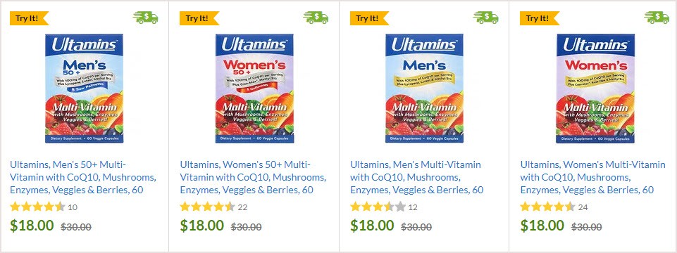Click shipping truck icon on Men's Multi-Vitamin card
This screenshot has height=253, width=677.
click(x=485, y=18)
